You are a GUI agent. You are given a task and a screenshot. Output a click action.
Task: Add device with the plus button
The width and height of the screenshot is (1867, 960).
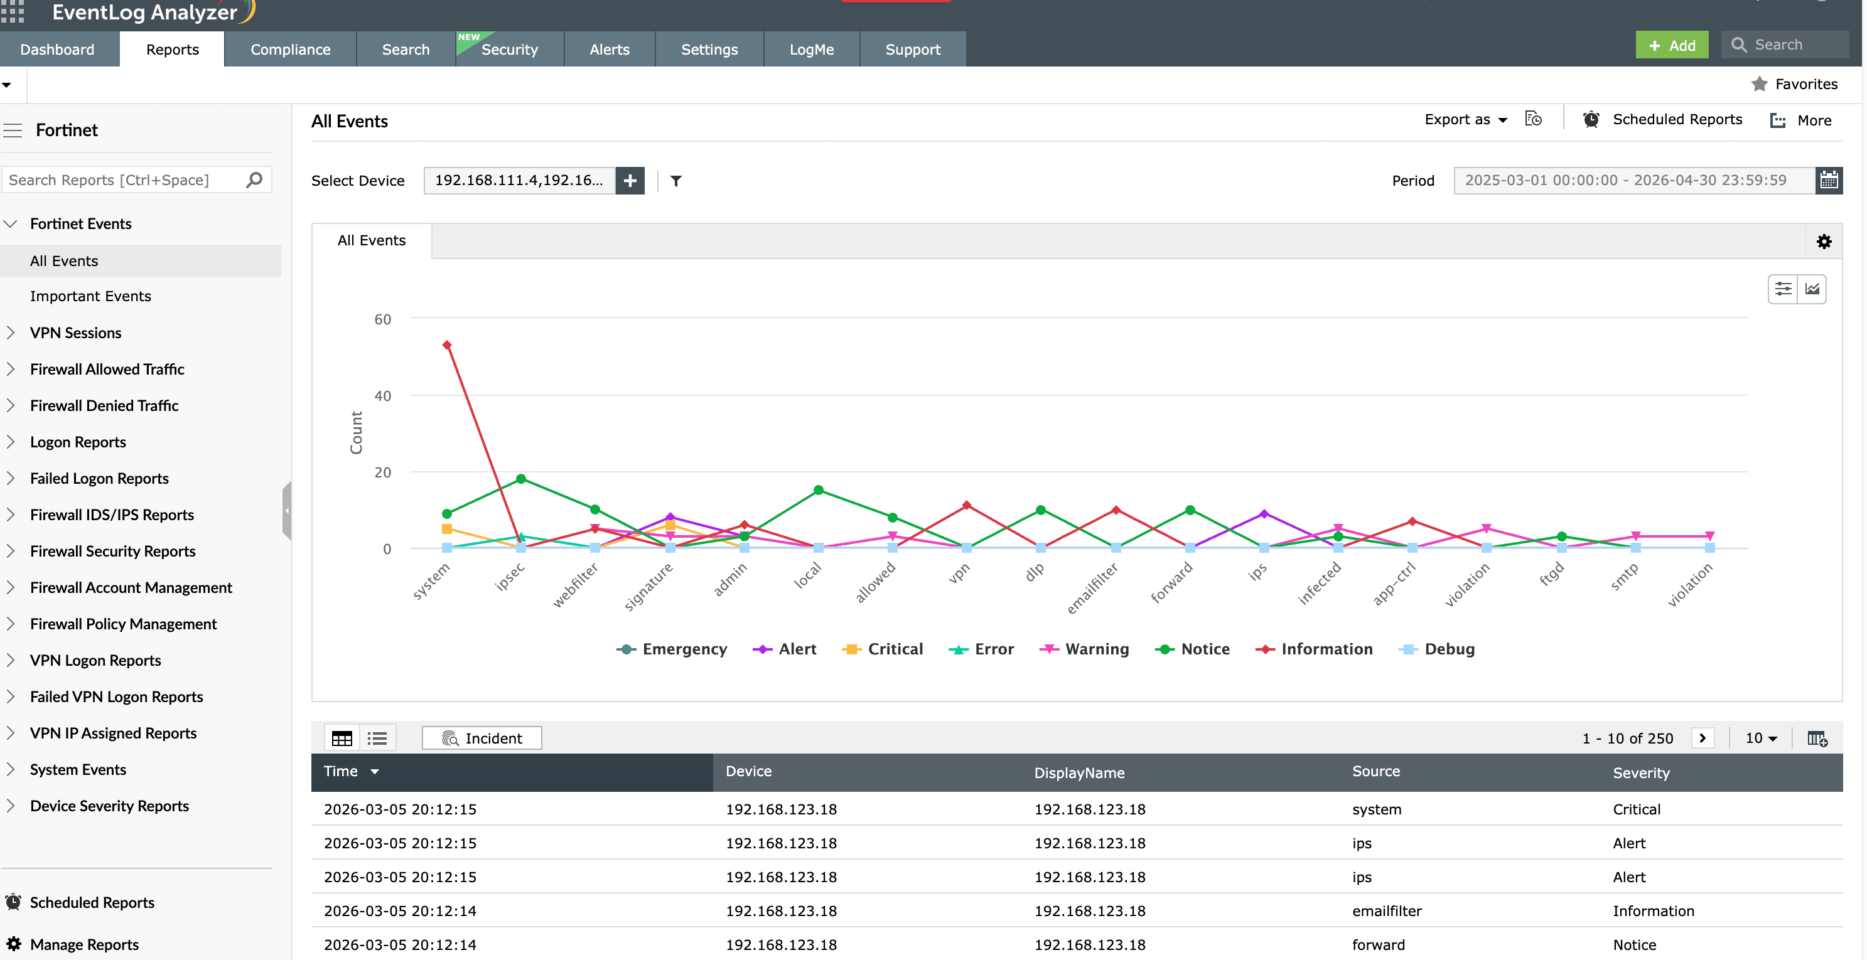click(x=630, y=181)
